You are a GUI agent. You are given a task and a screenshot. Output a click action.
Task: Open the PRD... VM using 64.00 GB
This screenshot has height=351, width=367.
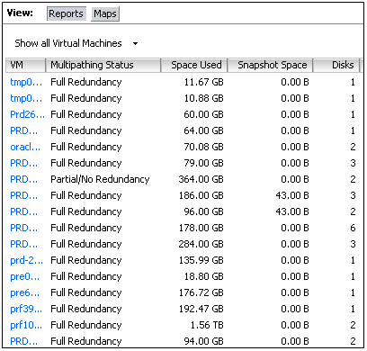click(x=24, y=130)
